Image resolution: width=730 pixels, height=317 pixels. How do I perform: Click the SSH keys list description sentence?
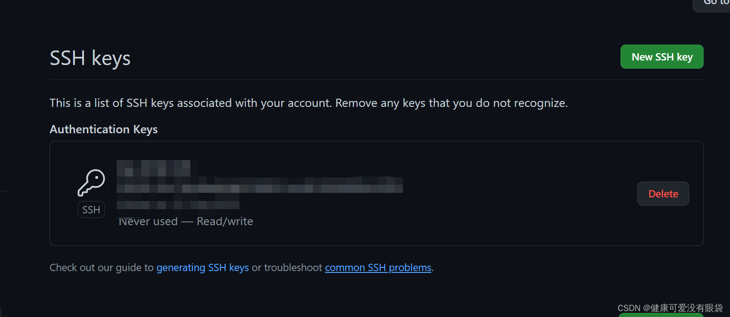[x=308, y=103]
